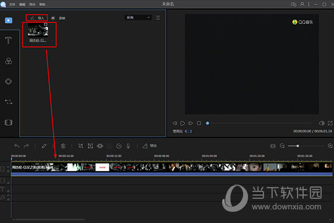This screenshot has height=223, width=334.
Task: Open the Text tool panel
Action: coord(8,40)
